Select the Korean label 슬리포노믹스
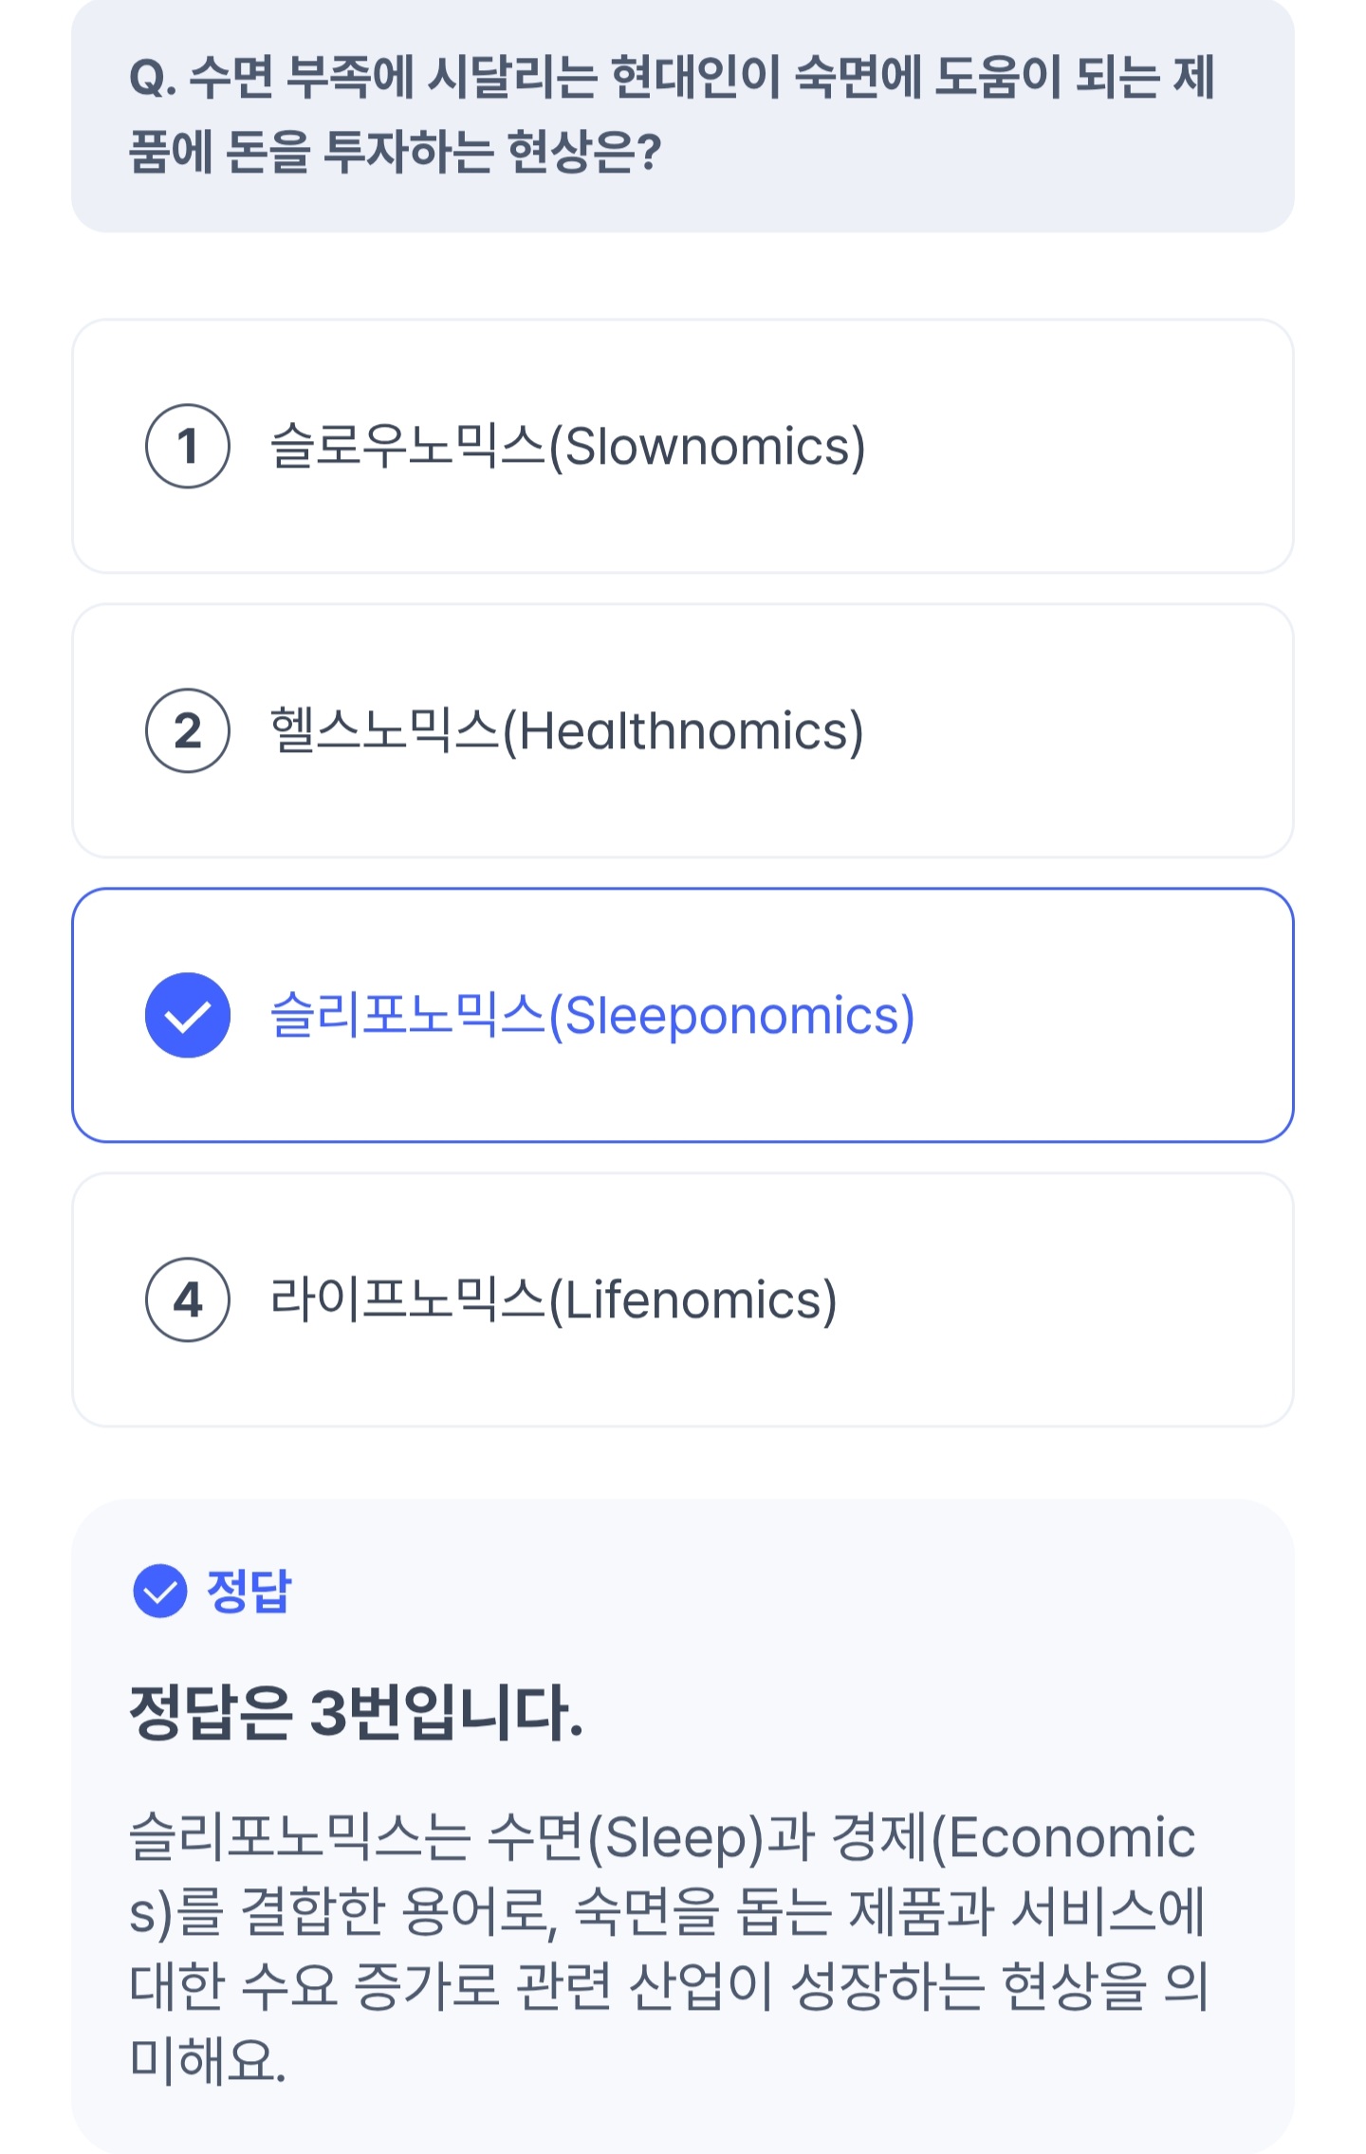 (x=408, y=1015)
